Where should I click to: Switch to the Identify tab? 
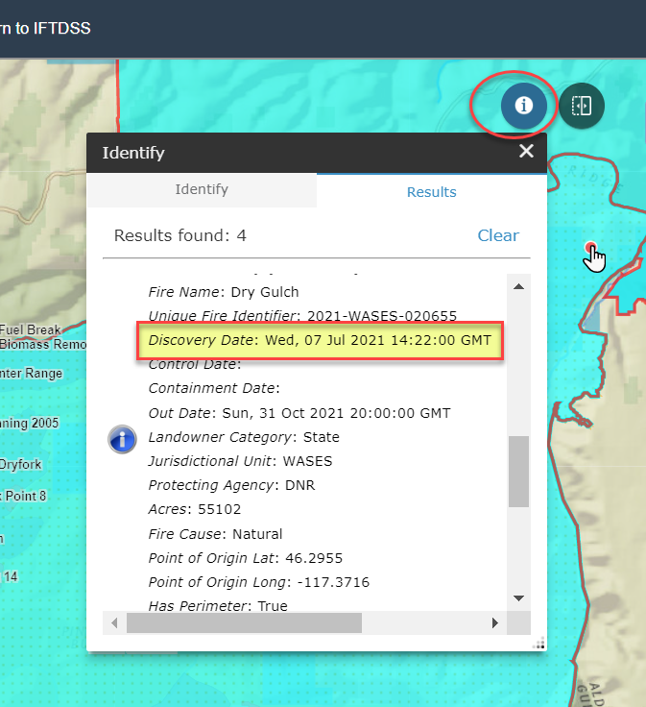(x=202, y=189)
